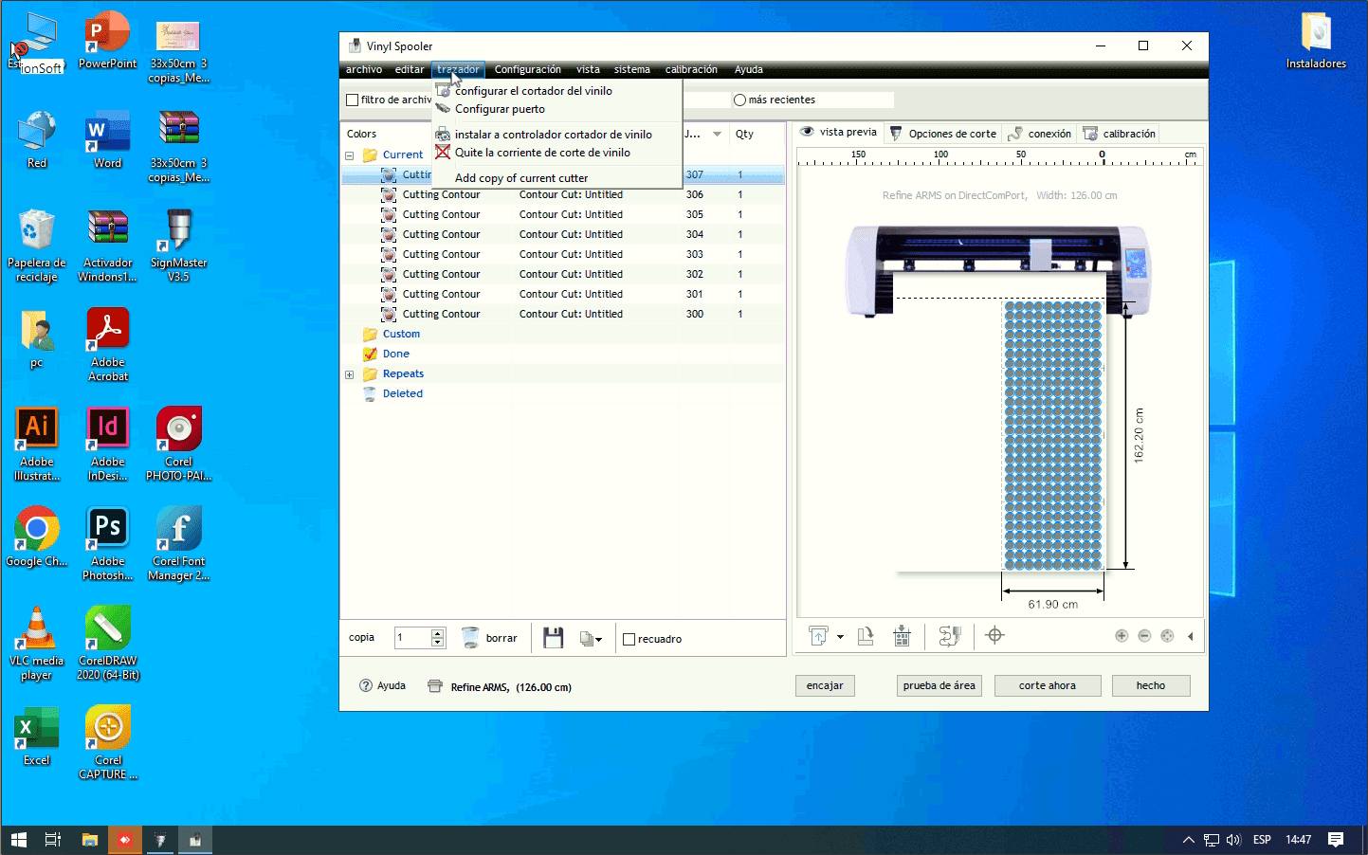Click the crosshair target icon in preview toolbar
This screenshot has width=1368, height=855.
pyautogui.click(x=994, y=636)
